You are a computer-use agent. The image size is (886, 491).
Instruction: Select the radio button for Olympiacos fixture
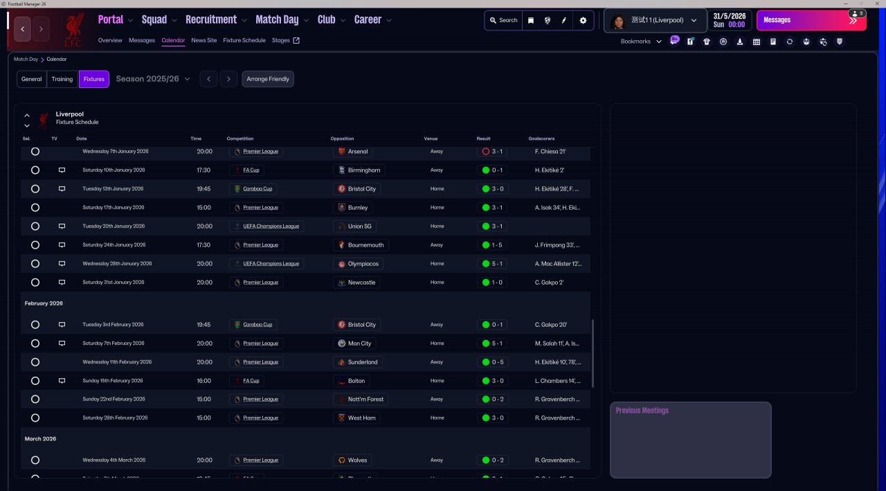click(35, 264)
